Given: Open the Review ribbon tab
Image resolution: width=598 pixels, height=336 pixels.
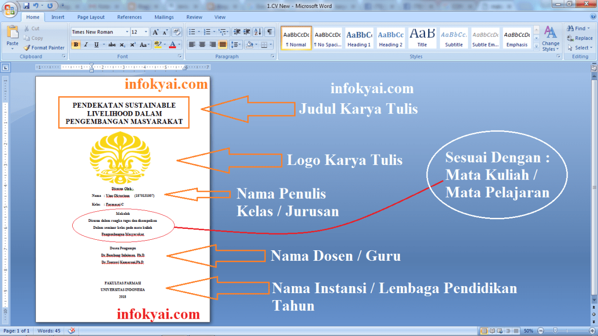Looking at the screenshot, I should pos(194,16).
